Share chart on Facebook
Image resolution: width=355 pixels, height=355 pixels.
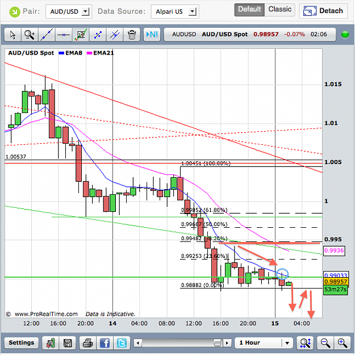pyautogui.click(x=105, y=343)
